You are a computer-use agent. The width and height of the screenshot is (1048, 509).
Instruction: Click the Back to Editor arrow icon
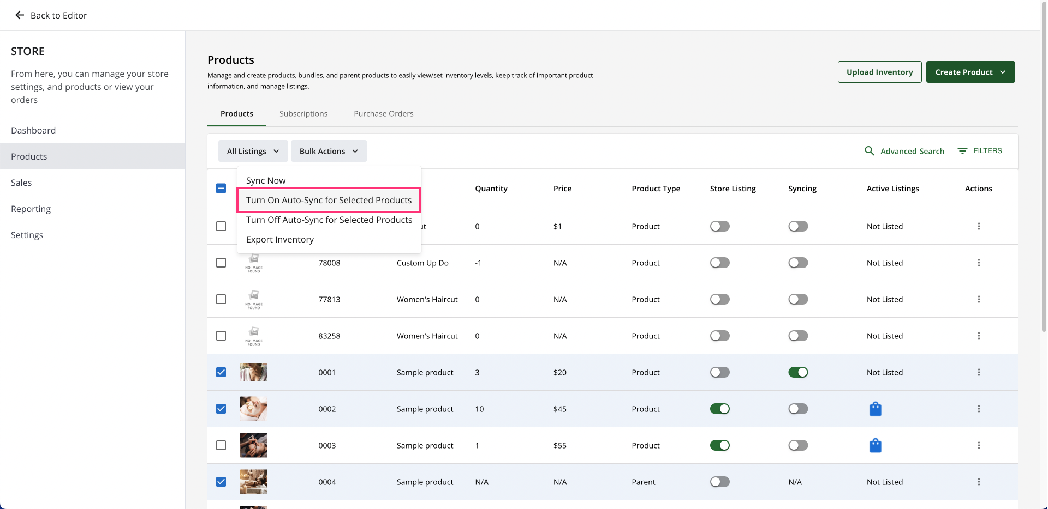point(20,15)
